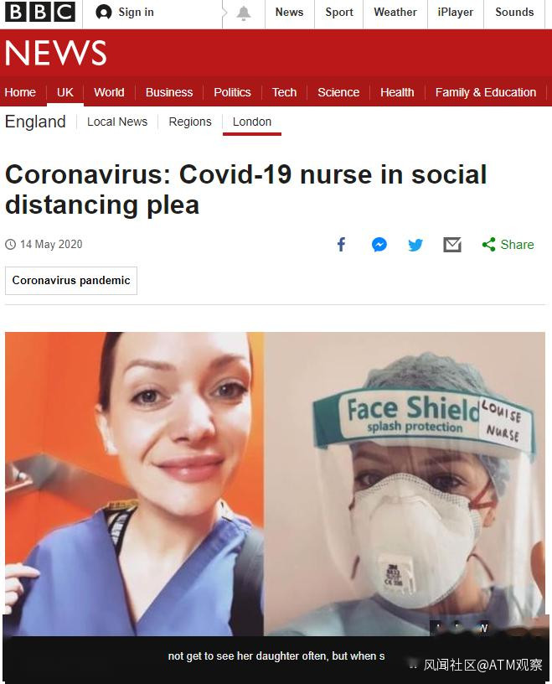Viewport: 552px width, 684px height.
Task: Open Family & Education section
Action: (x=485, y=92)
